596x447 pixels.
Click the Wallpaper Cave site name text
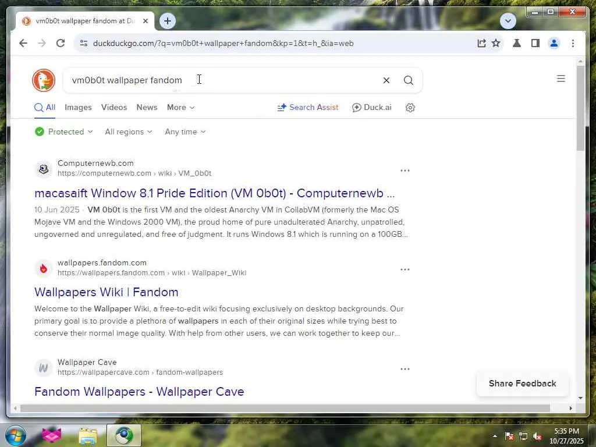click(87, 362)
